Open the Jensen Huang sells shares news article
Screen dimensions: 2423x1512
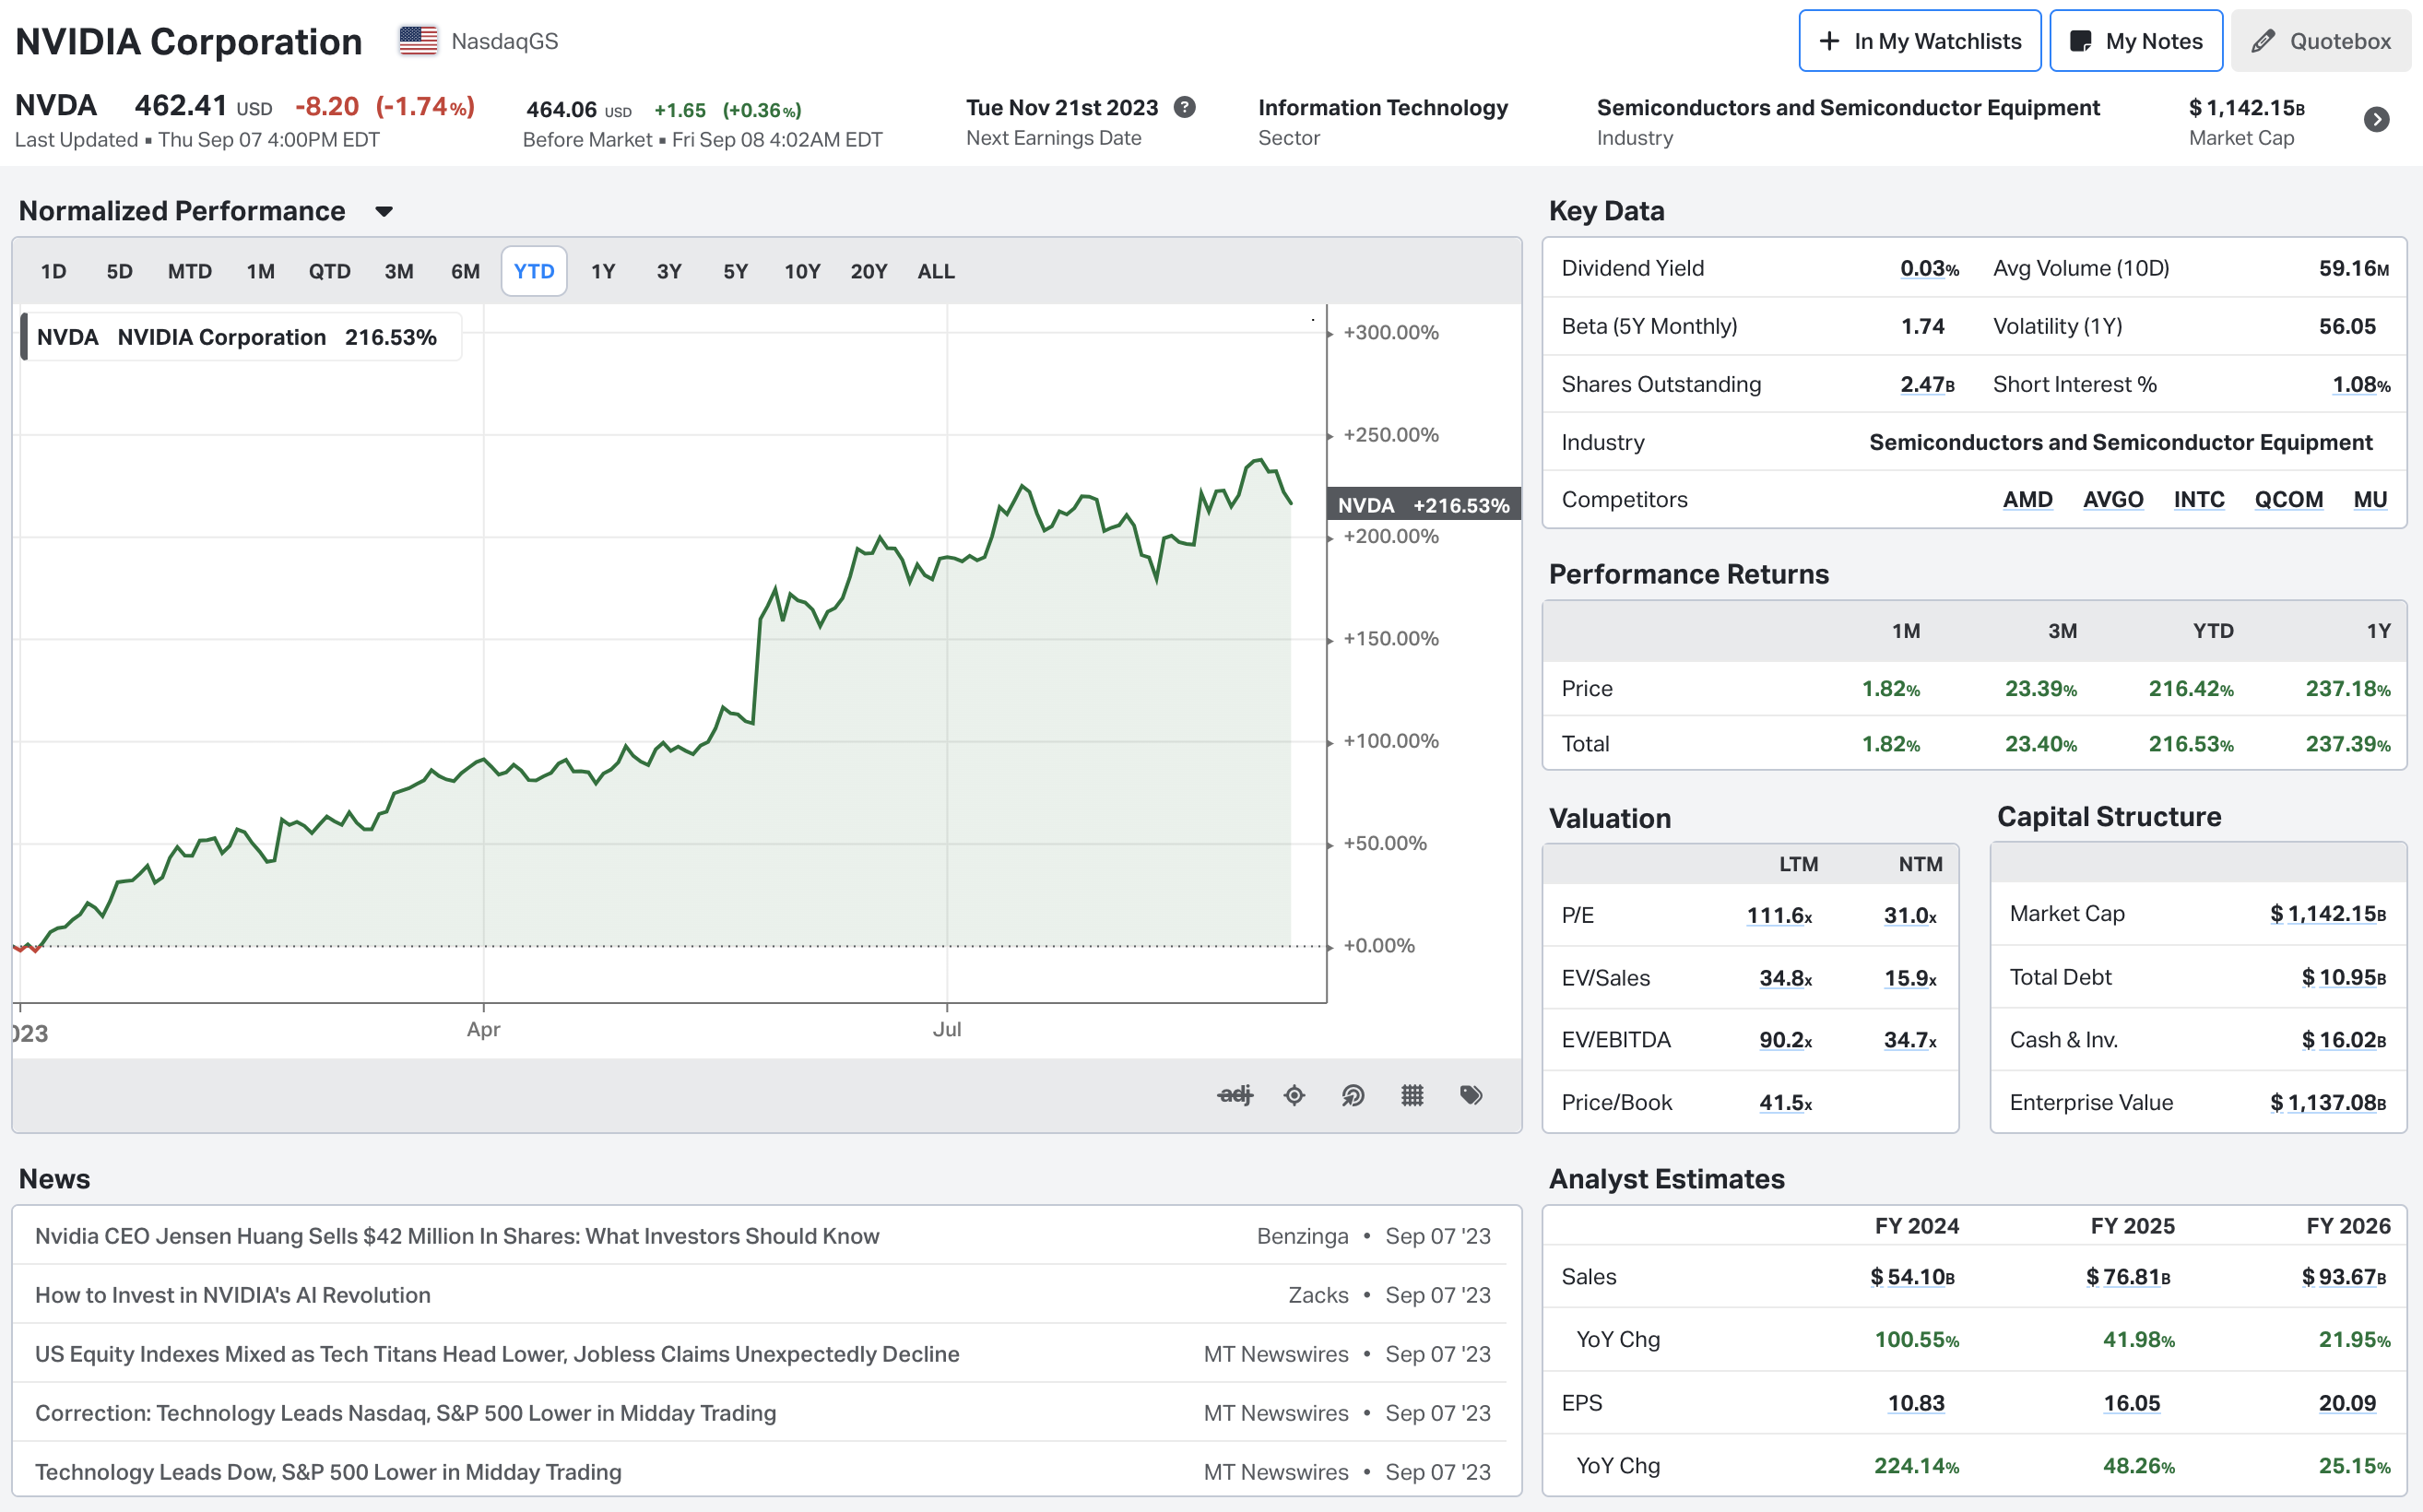click(457, 1236)
